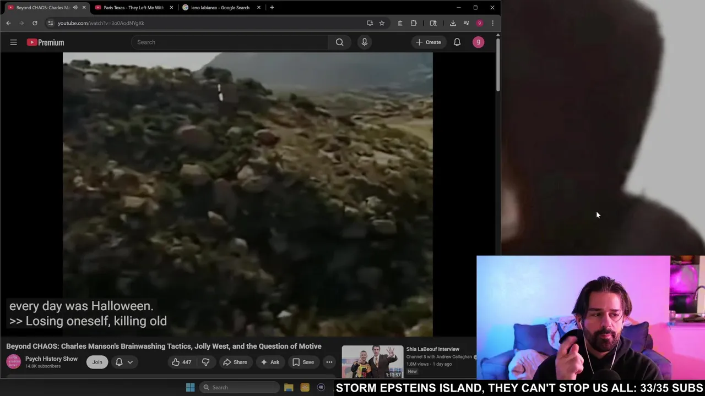
Task: Open Chrome profile avatar in toolbar
Action: pos(480,23)
